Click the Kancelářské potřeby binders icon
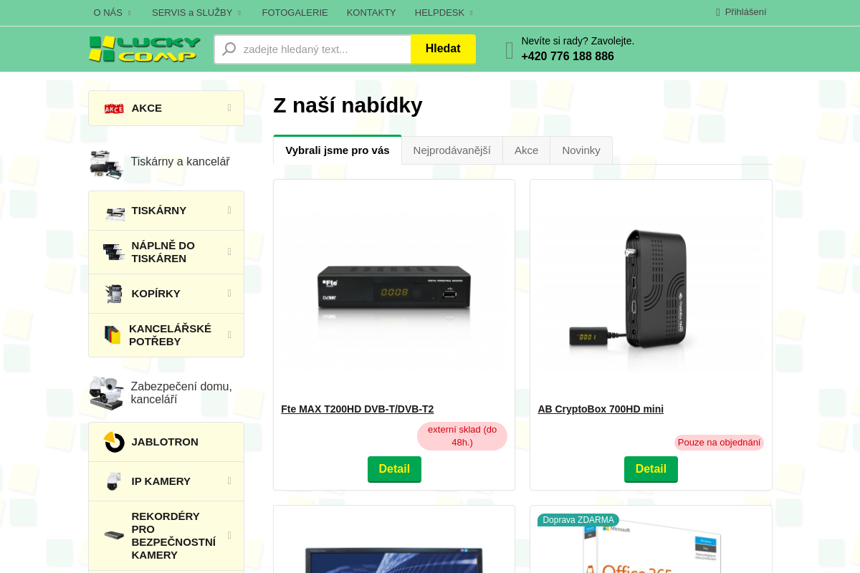 pos(113,335)
